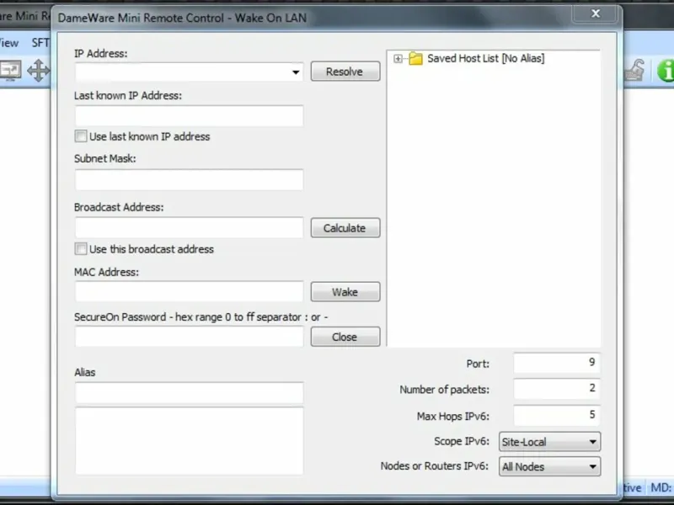The height and width of the screenshot is (505, 674).
Task: Click the "Alias" label text
Action: click(85, 372)
